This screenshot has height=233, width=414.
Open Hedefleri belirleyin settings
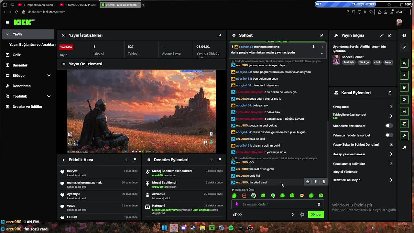[363, 180]
